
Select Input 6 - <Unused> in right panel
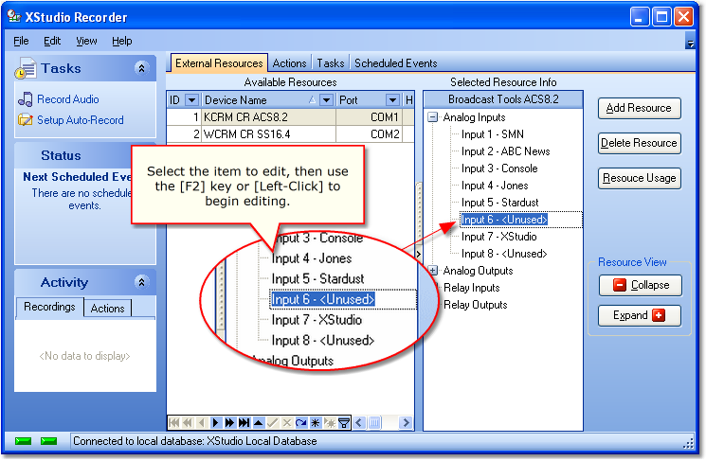[x=504, y=220]
